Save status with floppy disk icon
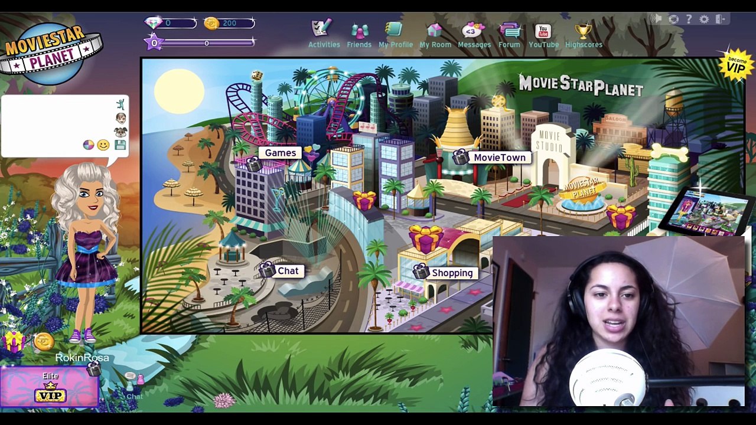The width and height of the screenshot is (756, 425). click(x=120, y=145)
